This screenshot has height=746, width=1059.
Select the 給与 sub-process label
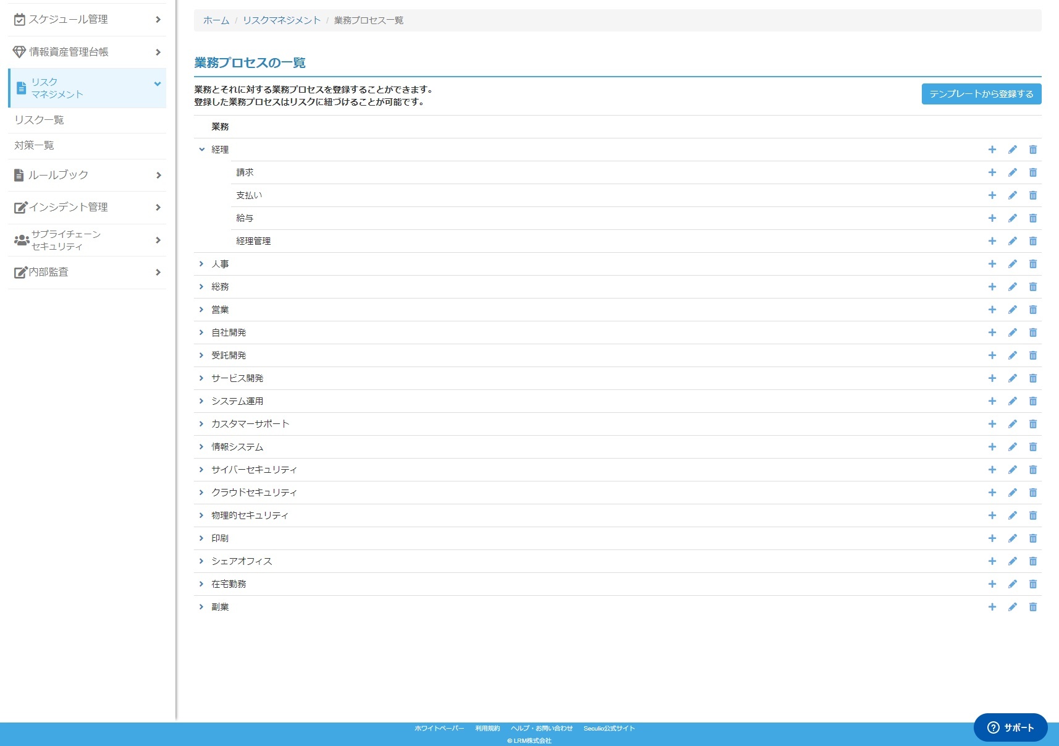click(245, 218)
